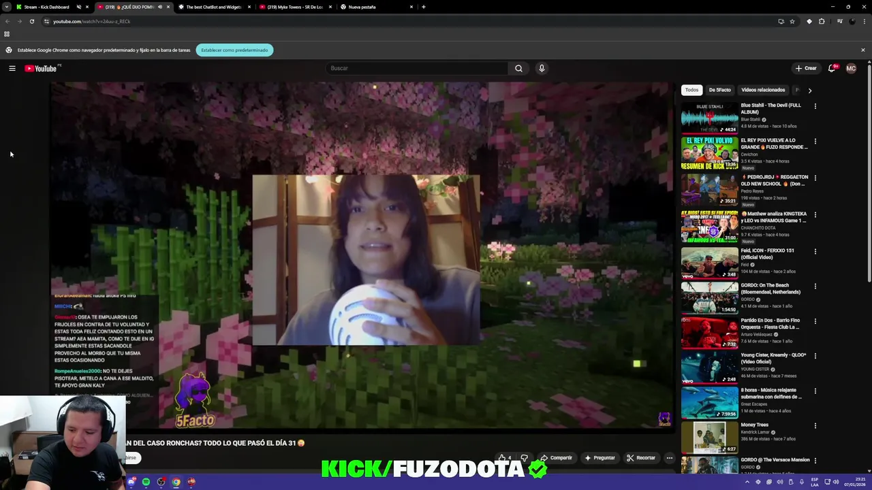Open options for PEDROJRDJ REGGAETON video
The image size is (872, 490).
[815, 178]
